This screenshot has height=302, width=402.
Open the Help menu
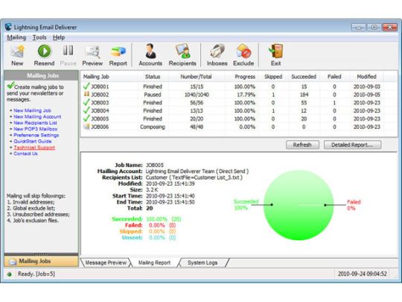[x=59, y=37]
